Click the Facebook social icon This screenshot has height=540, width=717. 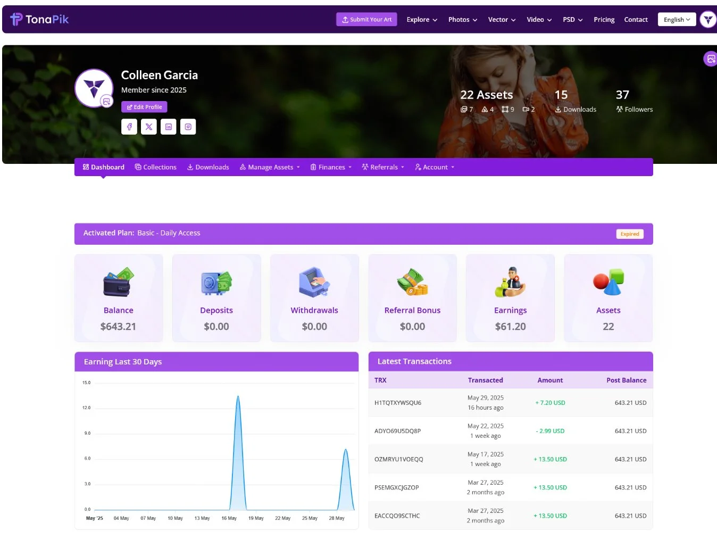click(129, 127)
